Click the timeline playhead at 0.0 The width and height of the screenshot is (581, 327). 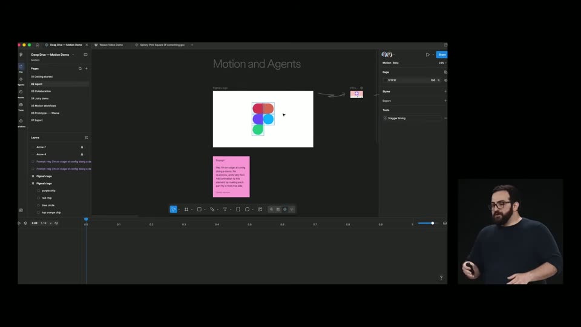[x=86, y=219]
